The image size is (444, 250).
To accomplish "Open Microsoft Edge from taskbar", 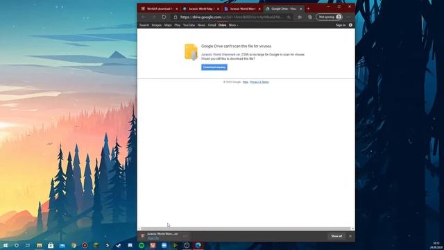I will pyautogui.click(x=198, y=245).
